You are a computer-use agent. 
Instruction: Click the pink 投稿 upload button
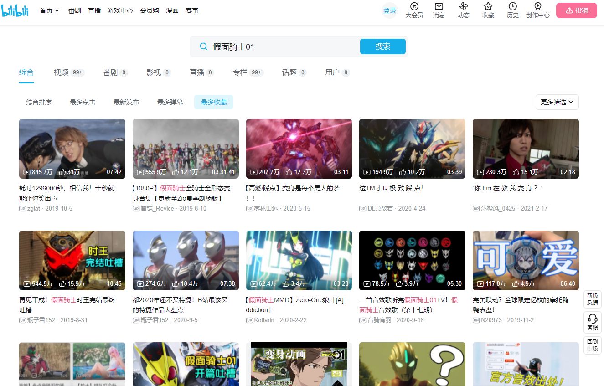(576, 10)
